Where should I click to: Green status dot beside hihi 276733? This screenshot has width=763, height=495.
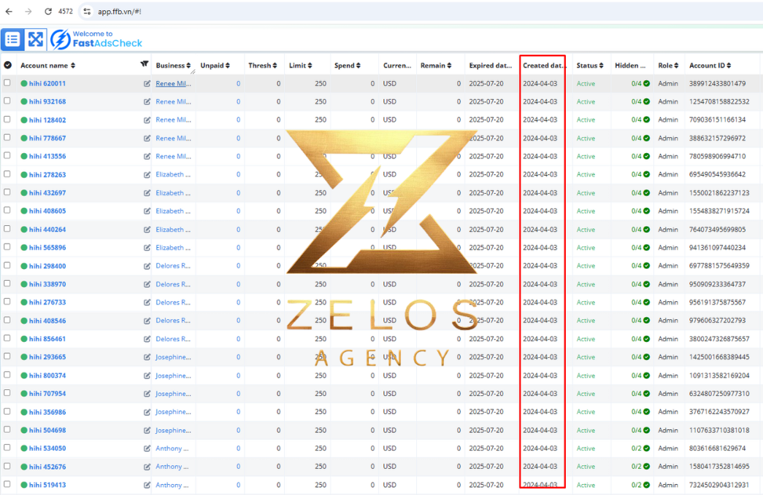[24, 302]
